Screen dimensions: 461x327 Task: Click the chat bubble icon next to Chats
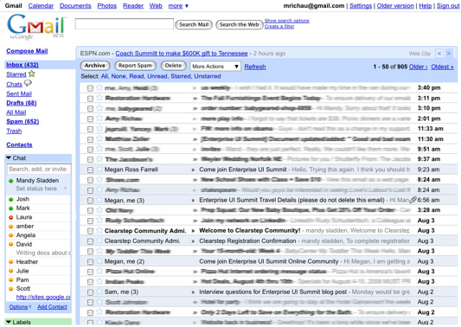[28, 84]
